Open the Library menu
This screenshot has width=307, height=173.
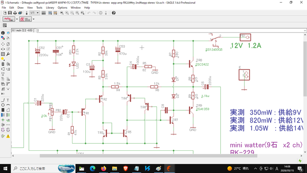pos(50,8)
